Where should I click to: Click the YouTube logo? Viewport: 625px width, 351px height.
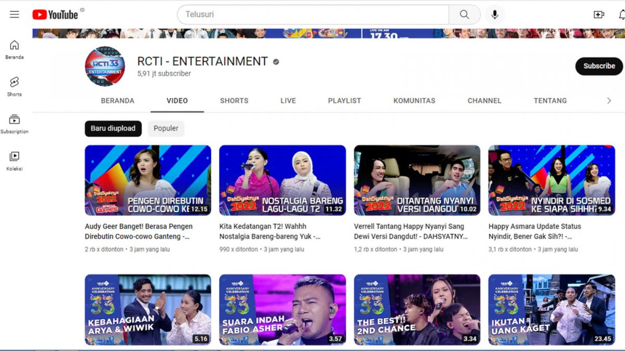(56, 14)
